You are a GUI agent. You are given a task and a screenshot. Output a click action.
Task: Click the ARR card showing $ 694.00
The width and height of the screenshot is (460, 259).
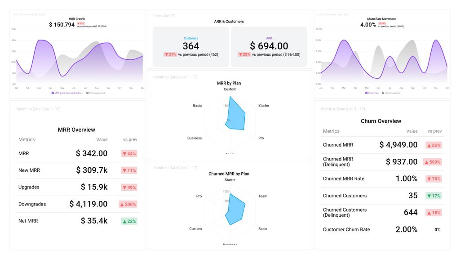[x=269, y=47]
